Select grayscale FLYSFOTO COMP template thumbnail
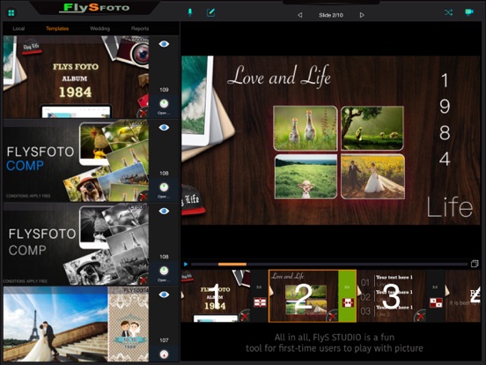The height and width of the screenshot is (365, 486). tap(76, 244)
